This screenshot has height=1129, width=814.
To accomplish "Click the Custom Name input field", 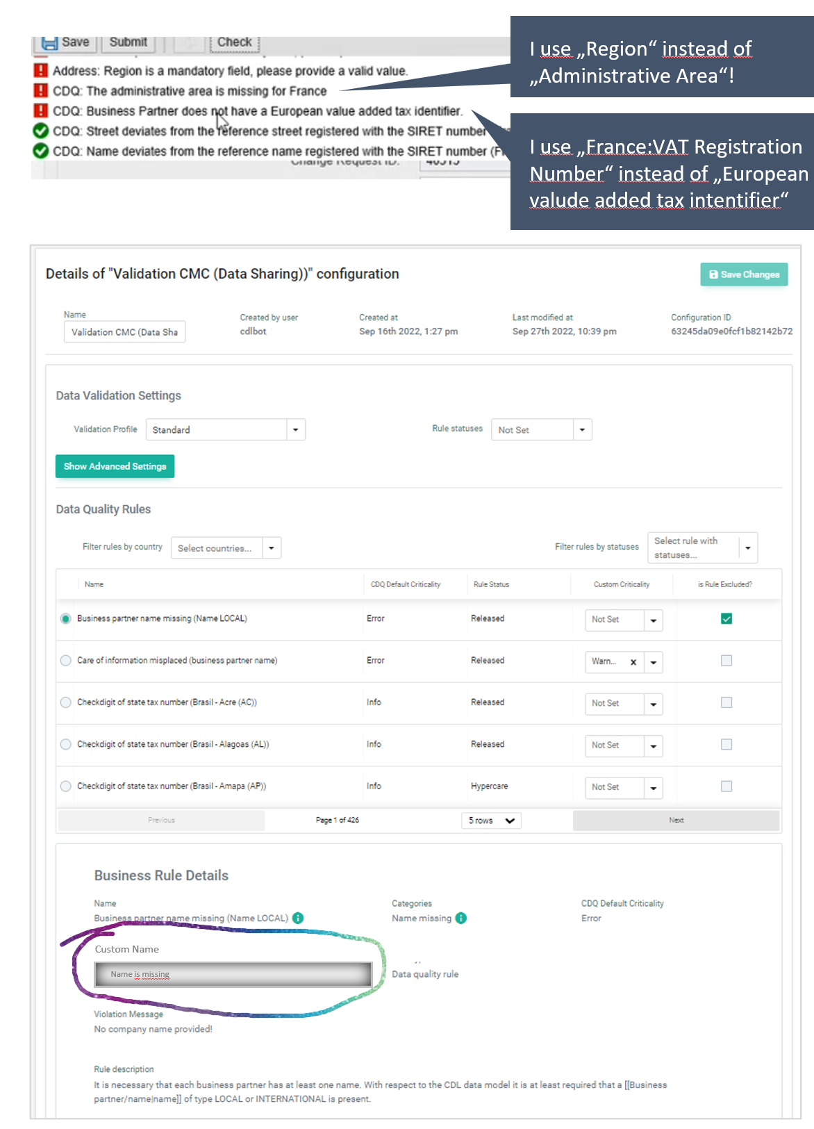I will (x=233, y=974).
